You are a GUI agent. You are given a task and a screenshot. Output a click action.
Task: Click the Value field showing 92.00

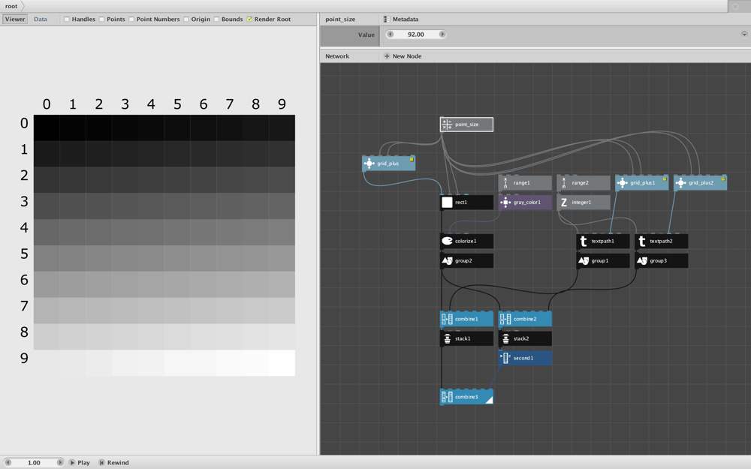[x=416, y=35]
